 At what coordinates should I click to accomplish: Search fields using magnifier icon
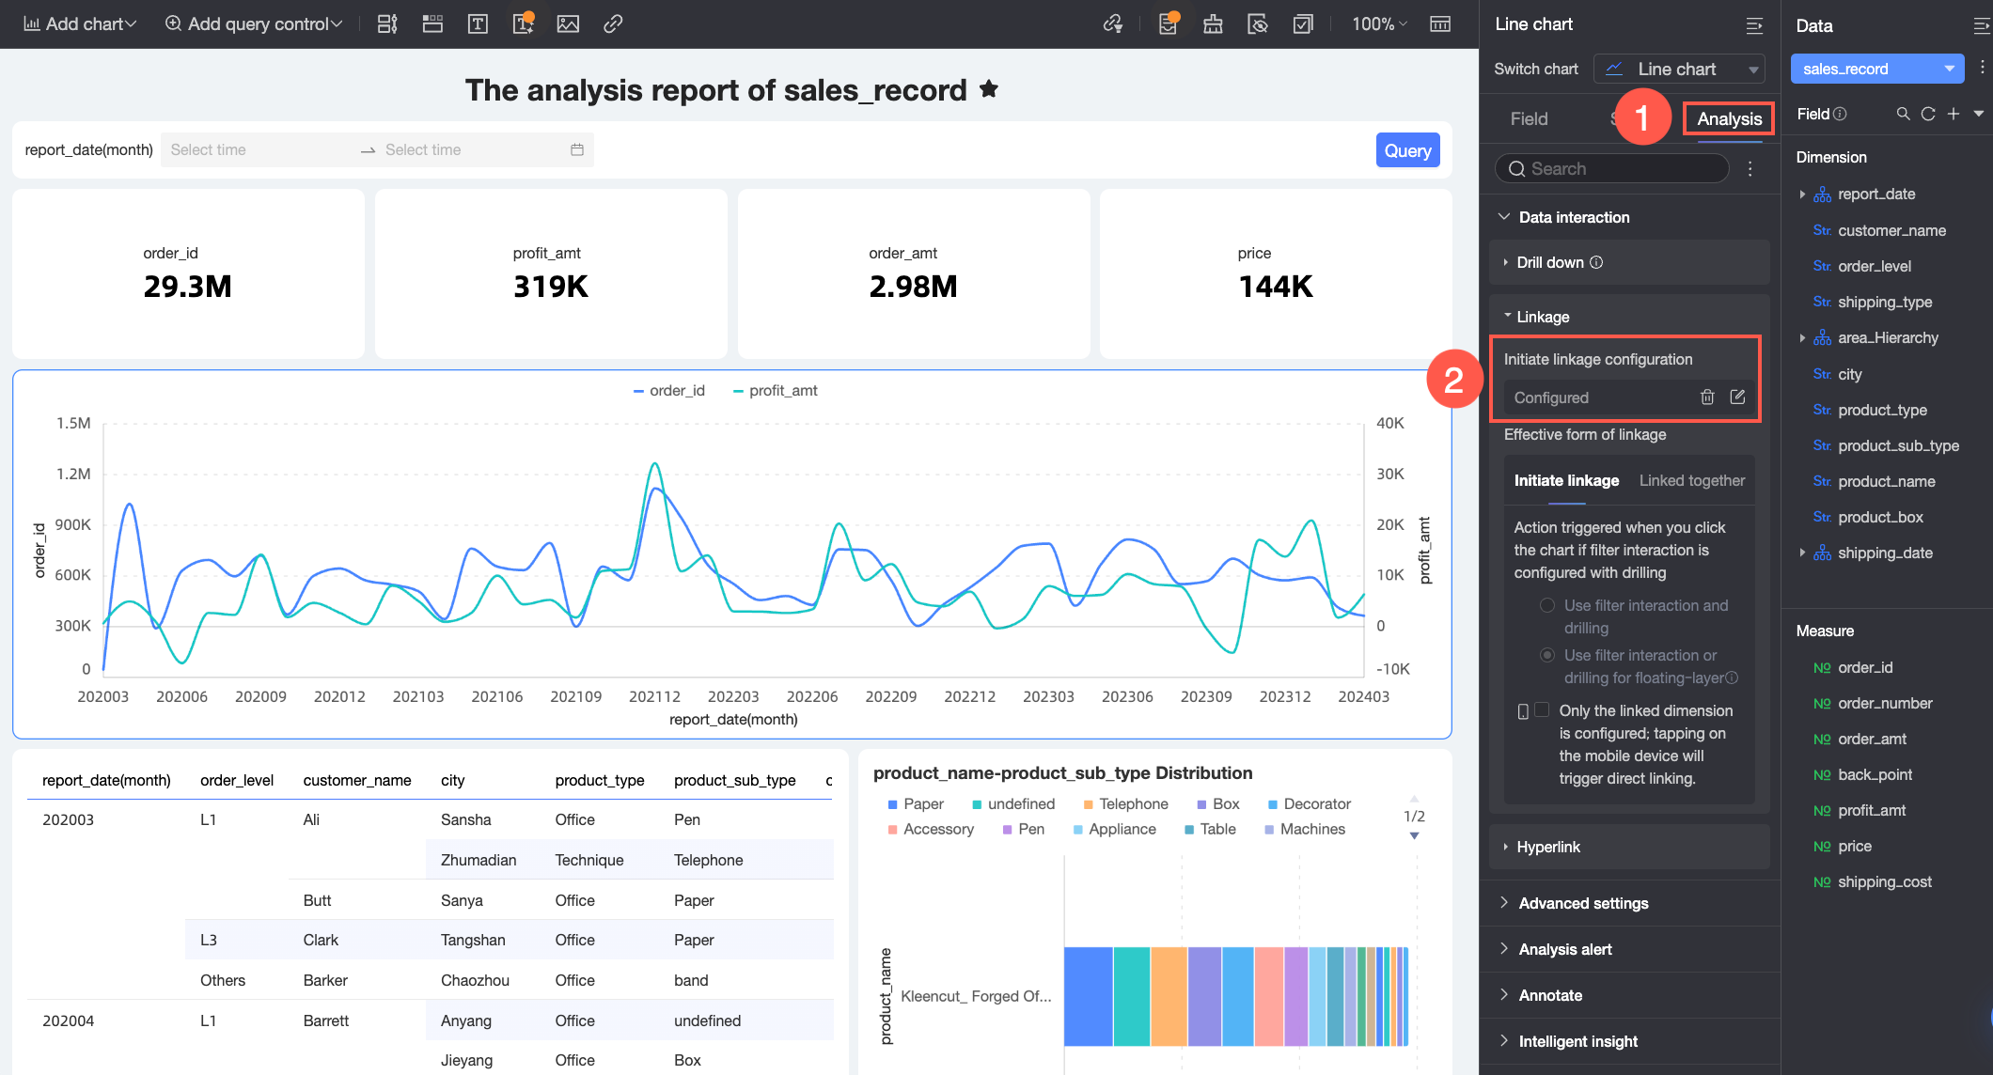[x=1903, y=114]
